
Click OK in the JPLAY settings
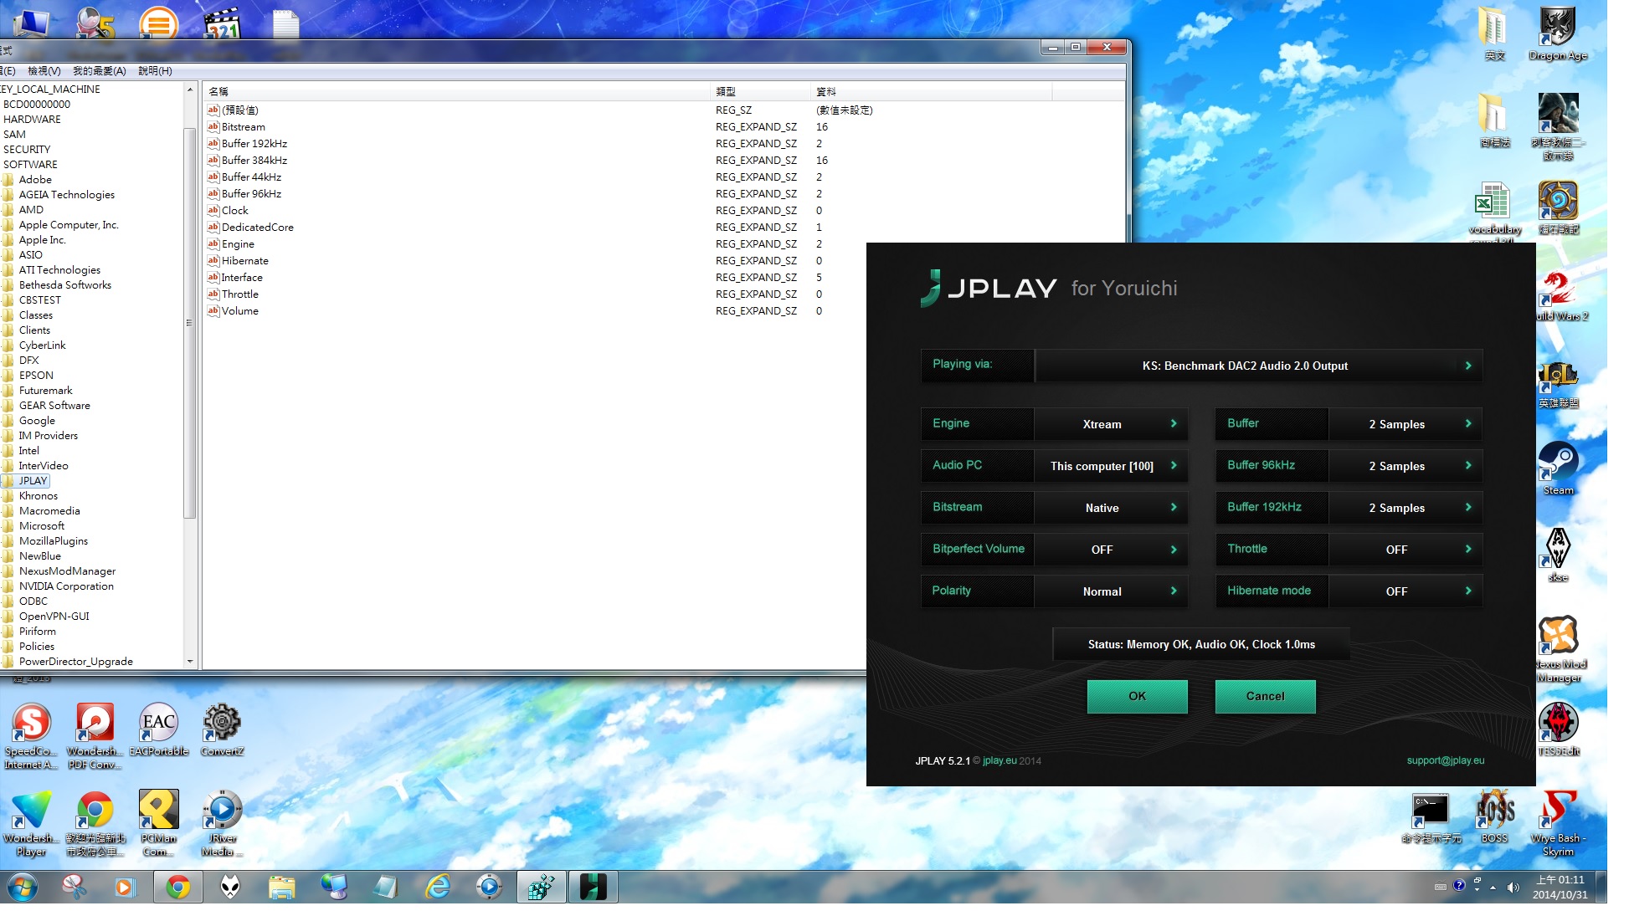point(1137,696)
